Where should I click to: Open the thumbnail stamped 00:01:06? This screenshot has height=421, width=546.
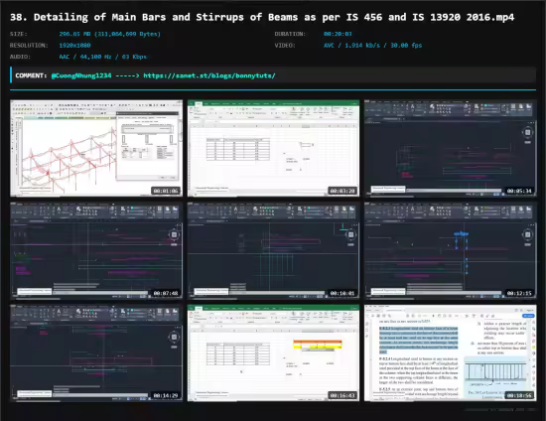pos(96,148)
